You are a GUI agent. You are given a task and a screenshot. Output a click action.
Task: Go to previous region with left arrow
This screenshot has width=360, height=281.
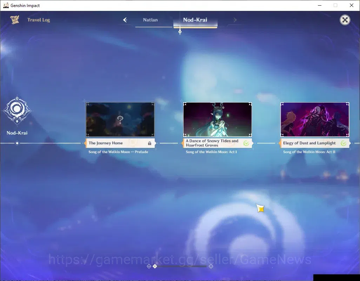tap(125, 20)
